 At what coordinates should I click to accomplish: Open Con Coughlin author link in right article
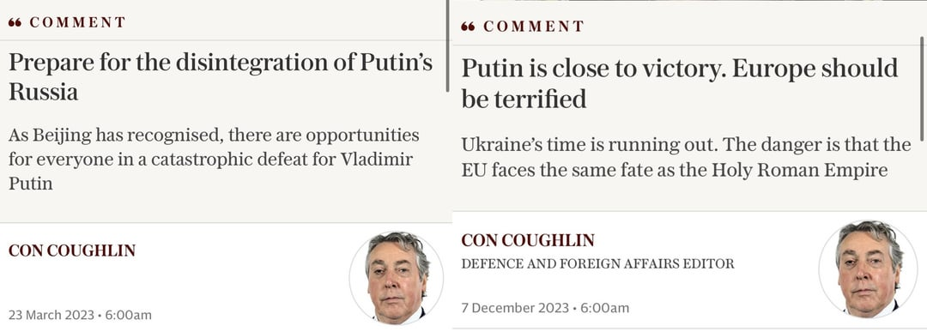pos(528,240)
